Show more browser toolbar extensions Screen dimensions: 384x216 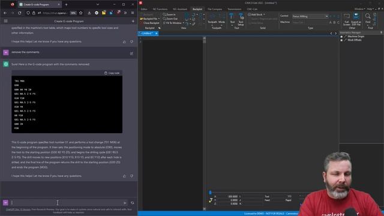tap(125, 13)
